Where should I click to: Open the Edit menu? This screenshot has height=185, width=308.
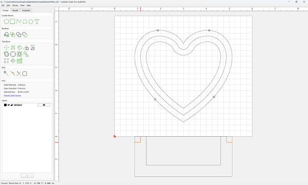point(8,5)
